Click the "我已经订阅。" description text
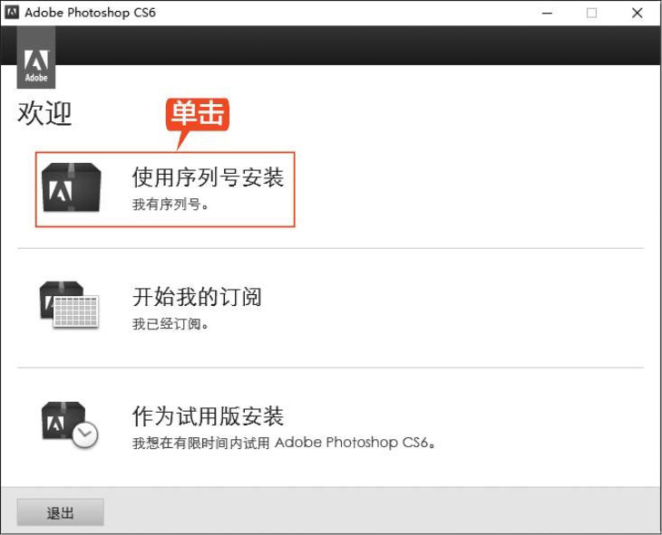Screen dimensions: 662x535 pos(170,324)
